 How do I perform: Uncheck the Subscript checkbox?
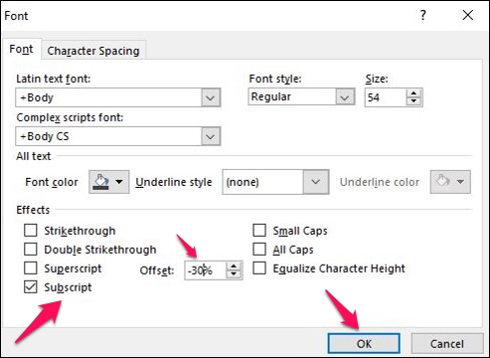(31, 287)
